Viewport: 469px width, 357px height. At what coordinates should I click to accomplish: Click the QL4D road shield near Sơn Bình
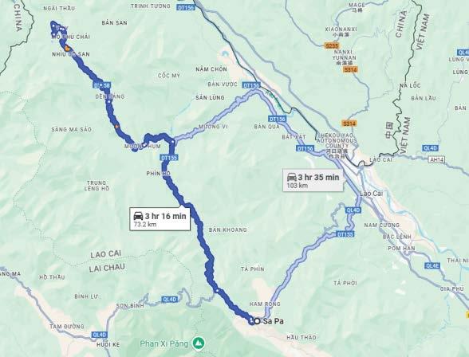[x=170, y=300]
